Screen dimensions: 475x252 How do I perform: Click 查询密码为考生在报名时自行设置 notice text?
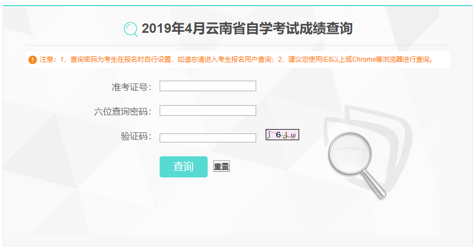(x=121, y=60)
